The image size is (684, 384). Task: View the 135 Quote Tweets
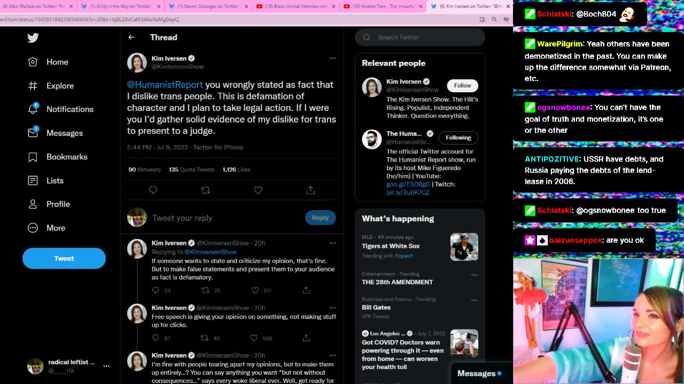click(x=191, y=169)
